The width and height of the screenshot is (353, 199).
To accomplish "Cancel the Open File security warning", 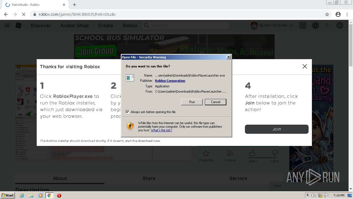I will (215, 102).
